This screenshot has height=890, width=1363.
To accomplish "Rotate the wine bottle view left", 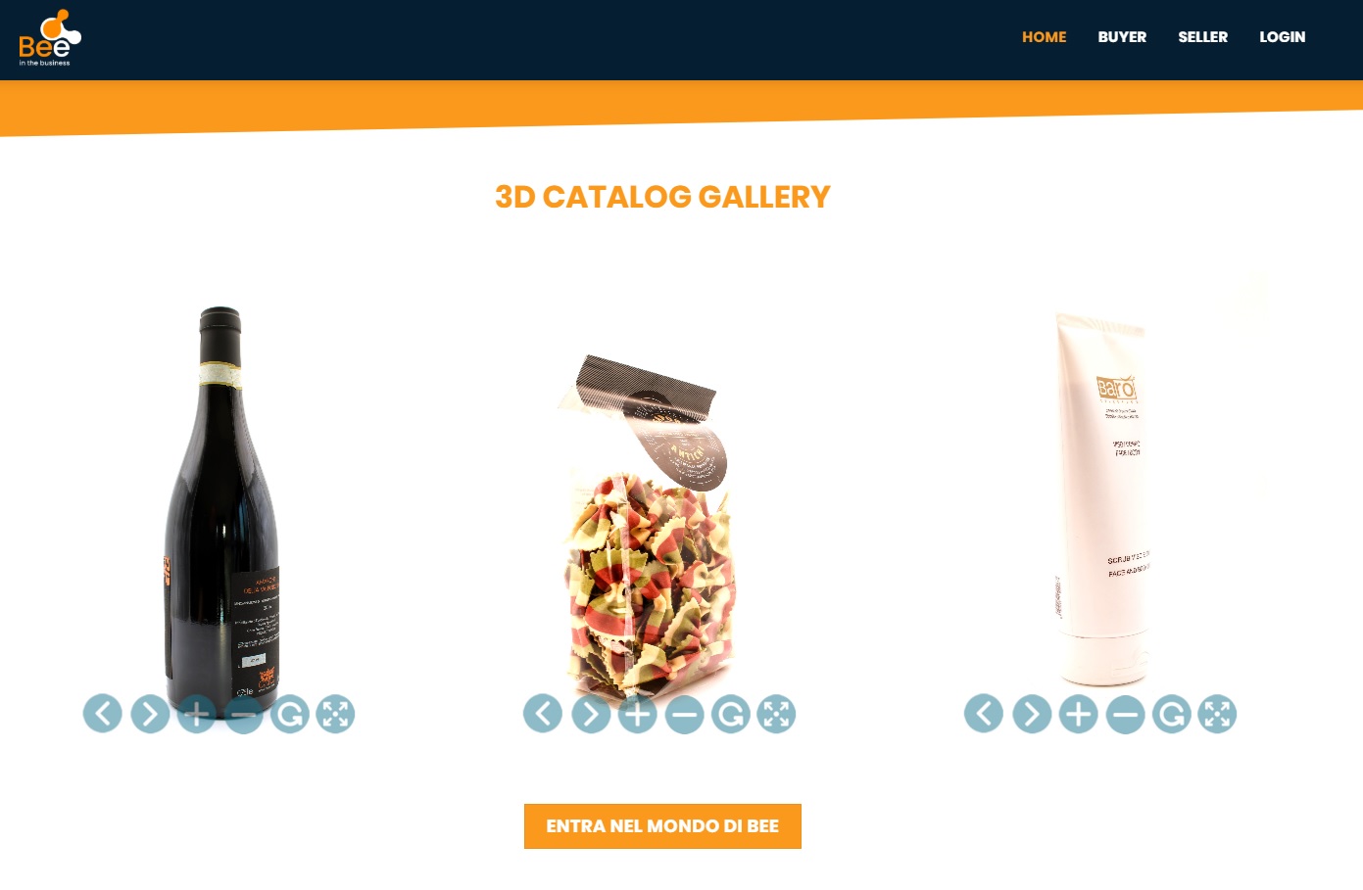I will [103, 714].
